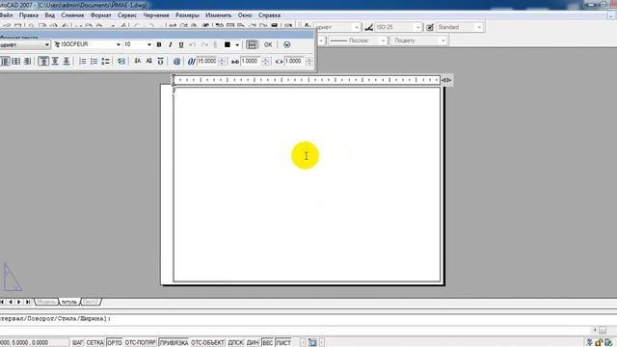The width and height of the screenshot is (617, 347).
Task: Toggle ДПСК dynamic UCS
Action: click(235, 343)
